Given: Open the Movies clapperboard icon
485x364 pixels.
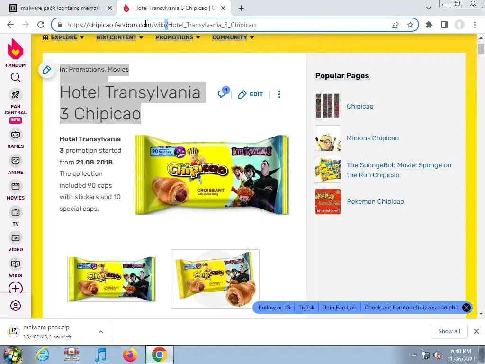Looking at the screenshot, I should [x=16, y=186].
